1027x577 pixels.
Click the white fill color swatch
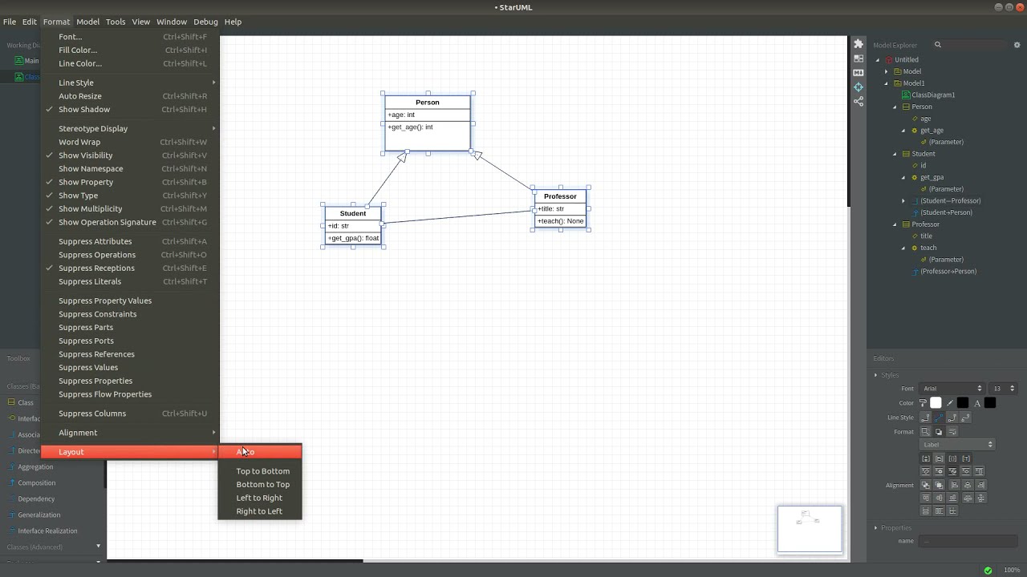pyautogui.click(x=936, y=403)
